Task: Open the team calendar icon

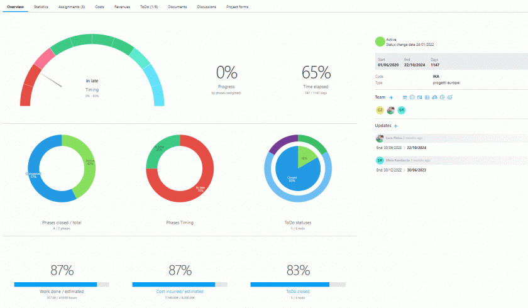Action: (x=405, y=97)
